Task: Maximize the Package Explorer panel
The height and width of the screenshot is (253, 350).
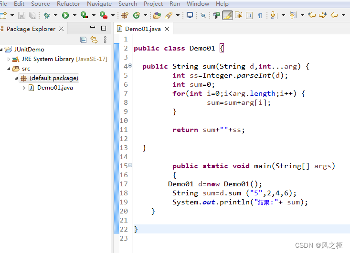Action: 104,28
